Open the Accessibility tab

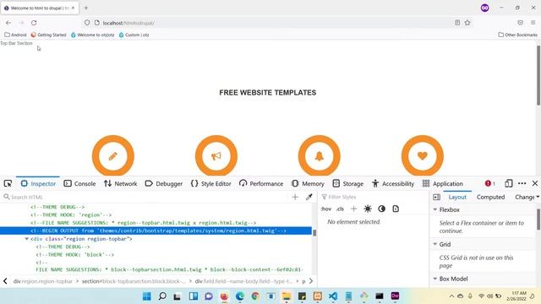pyautogui.click(x=393, y=183)
